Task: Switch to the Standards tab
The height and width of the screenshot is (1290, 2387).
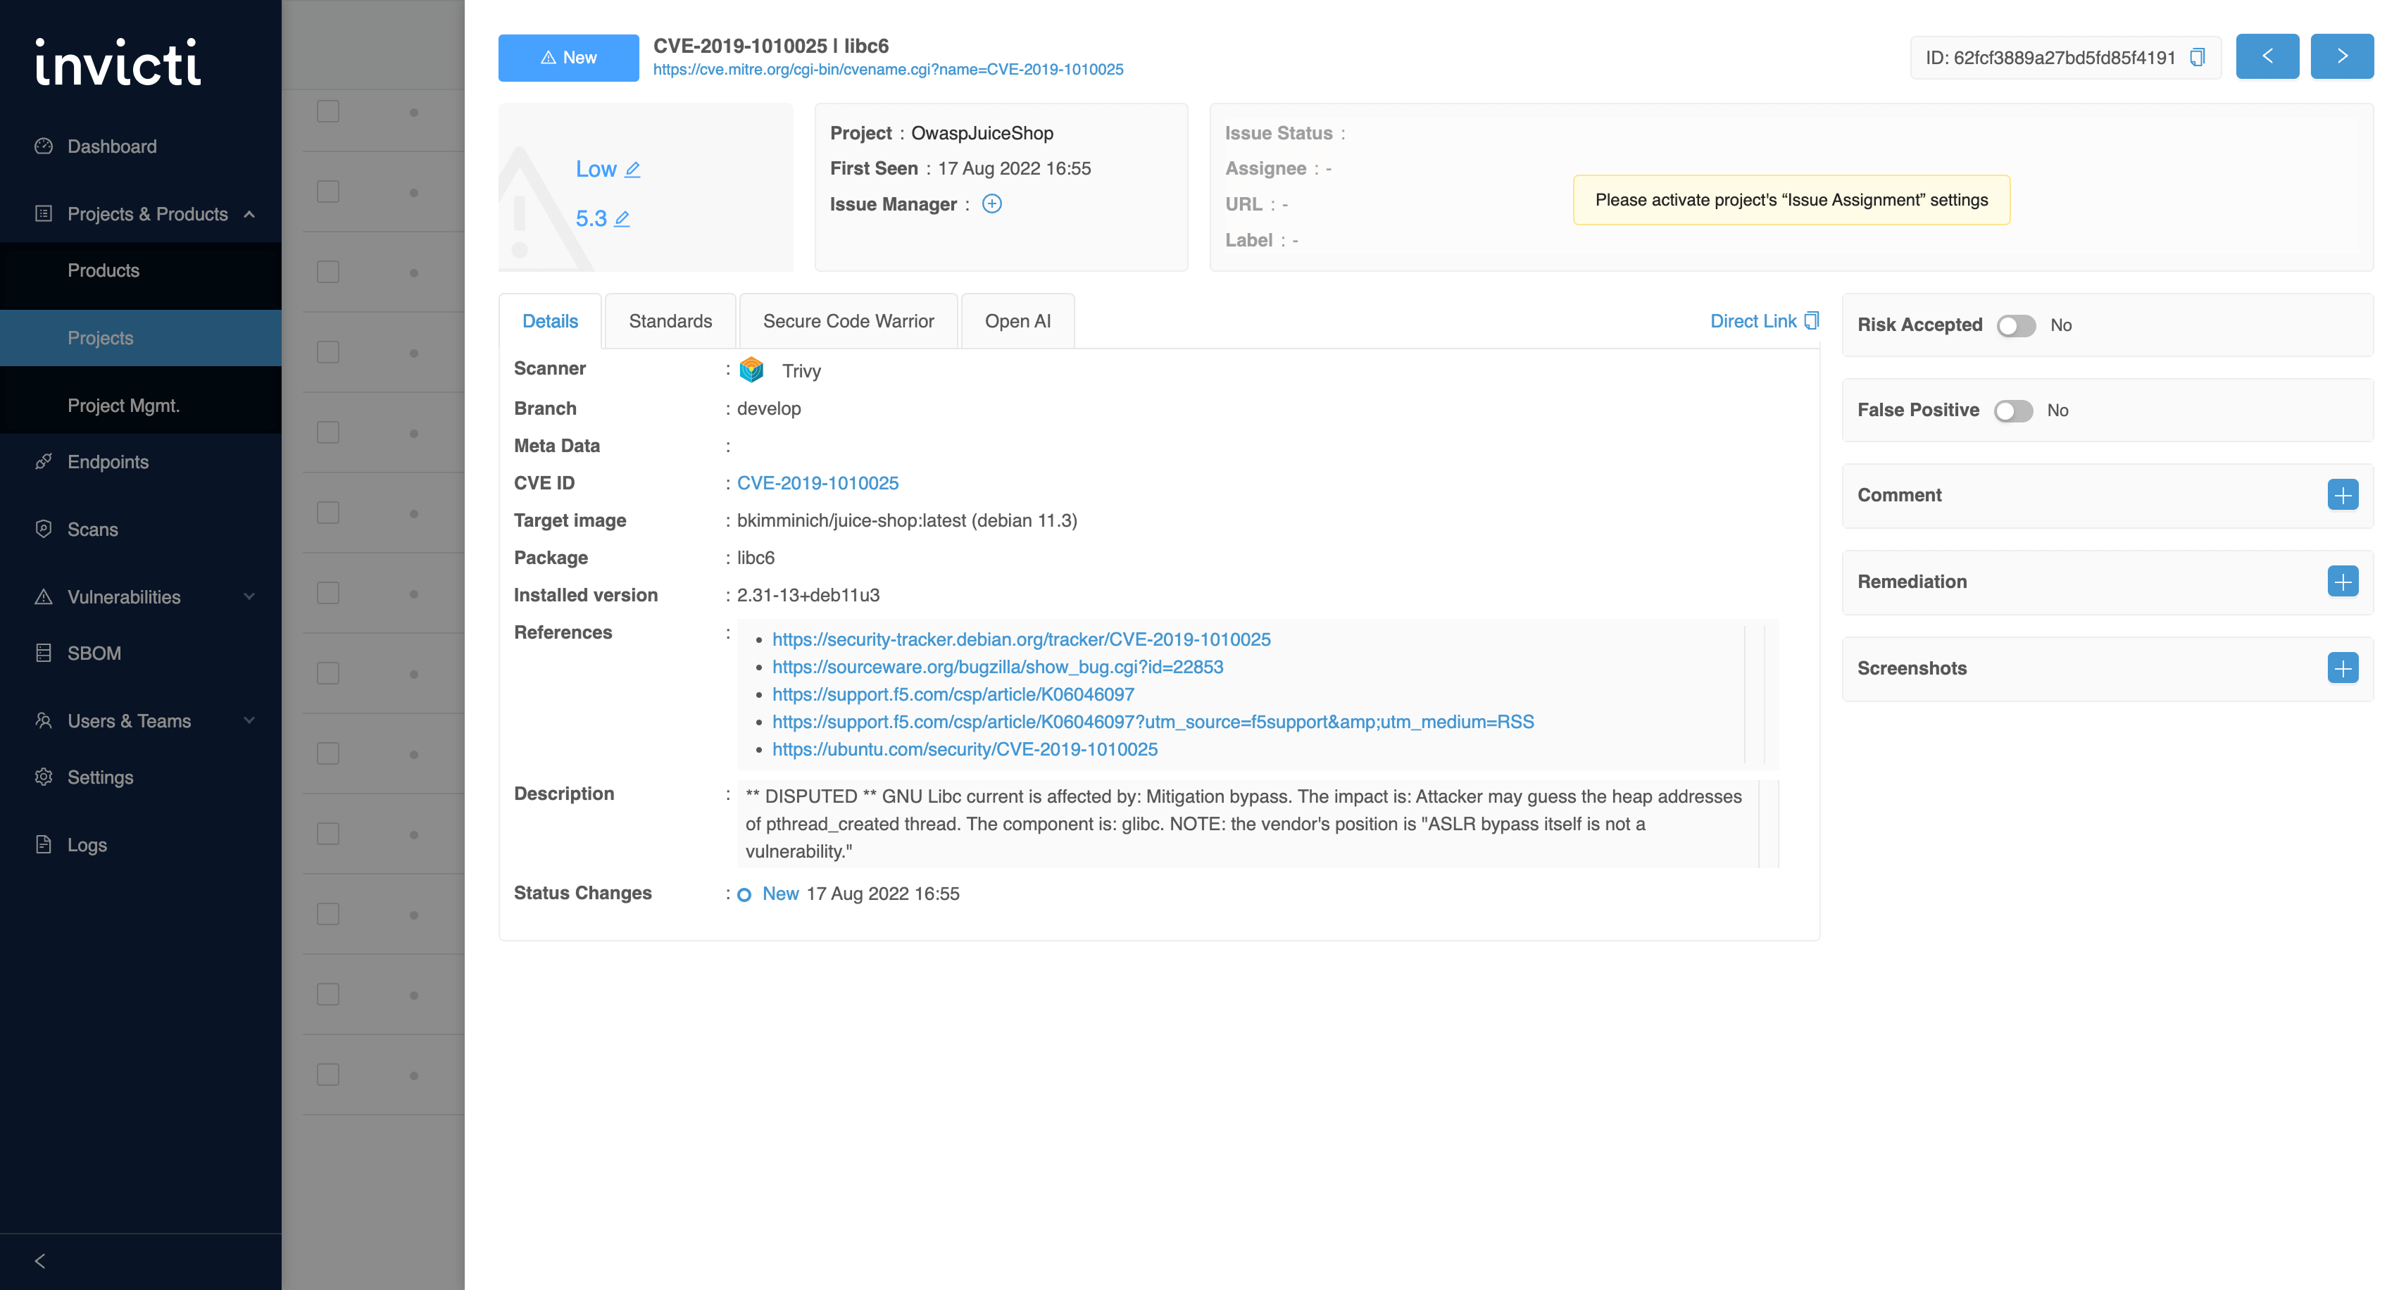Action: 670,322
